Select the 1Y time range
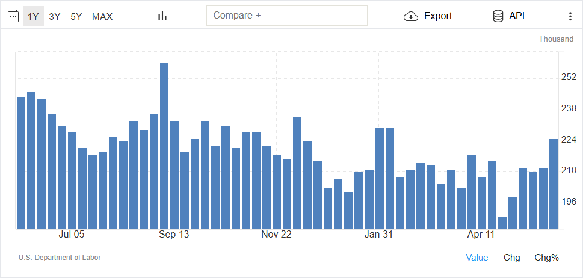Image resolution: width=583 pixels, height=278 pixels. point(34,16)
